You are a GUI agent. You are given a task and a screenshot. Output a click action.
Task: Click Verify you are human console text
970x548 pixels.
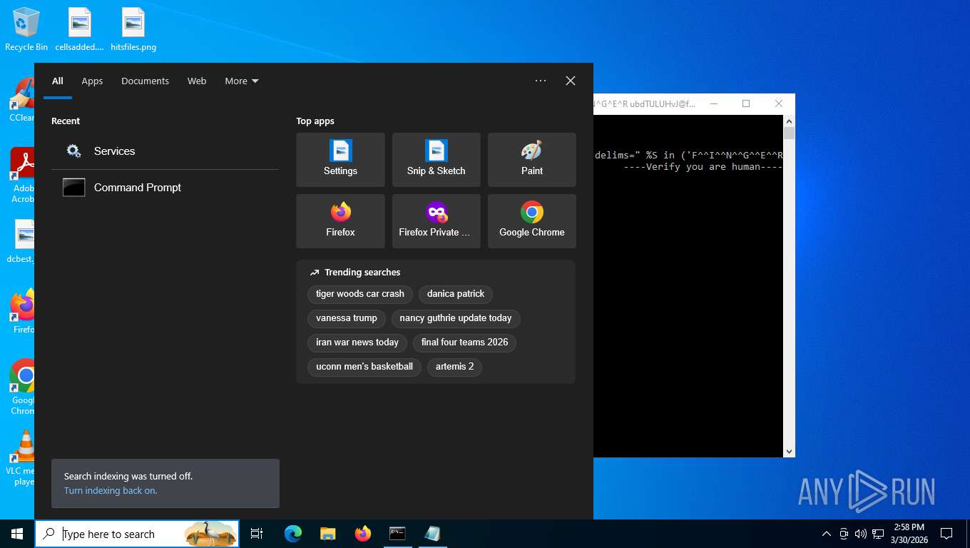(x=703, y=167)
